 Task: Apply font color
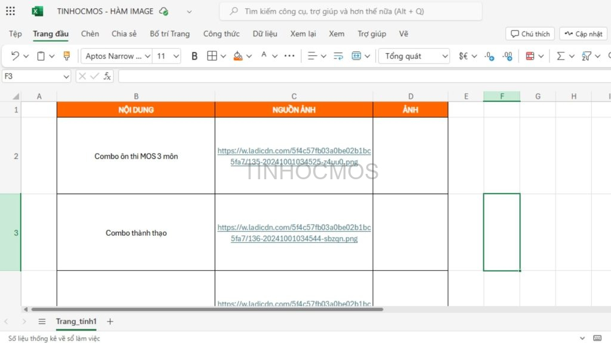[x=264, y=55]
